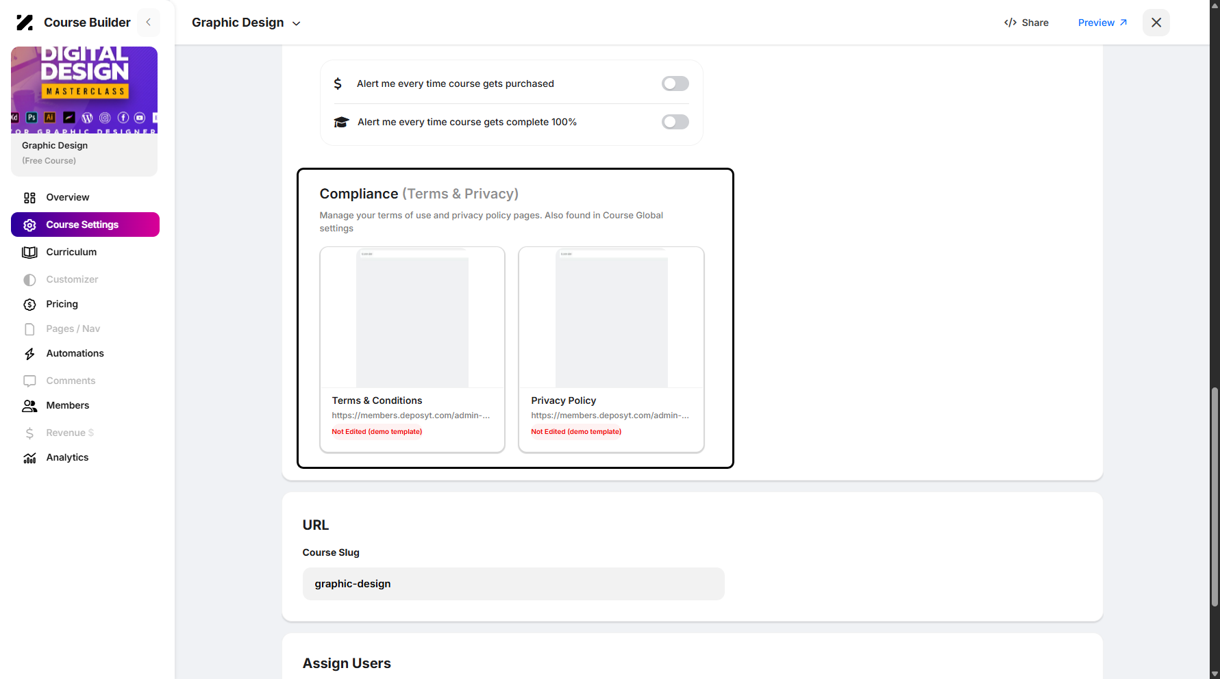Viewport: 1220px width, 679px height.
Task: Click the Revenue dollar icon
Action: [x=29, y=433]
